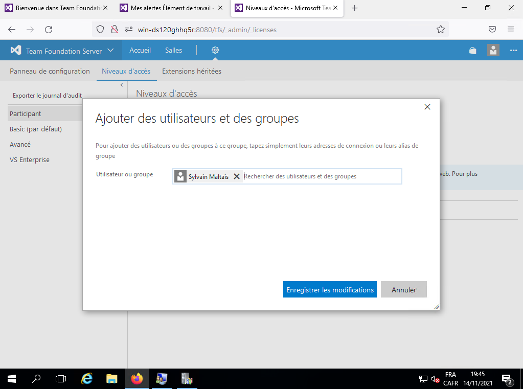This screenshot has width=523, height=389.
Task: Click Enregistrer les modifications button
Action: 330,290
